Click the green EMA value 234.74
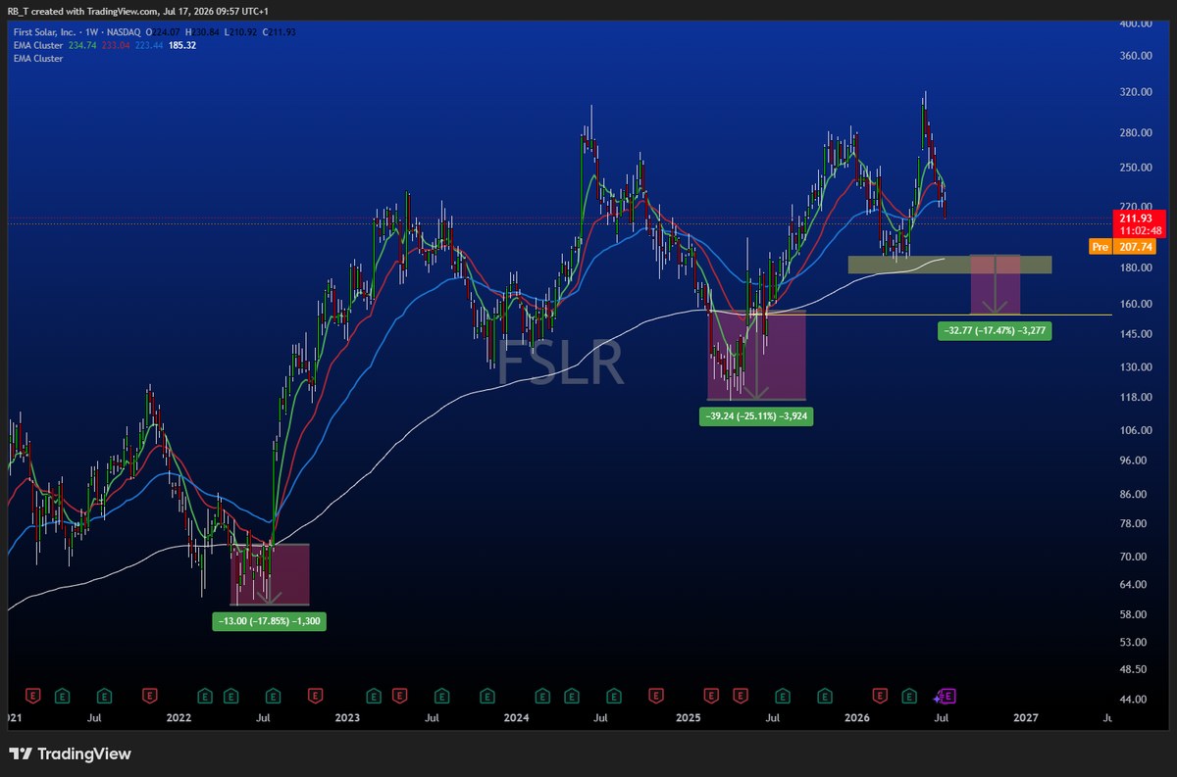The height and width of the screenshot is (777, 1177). point(82,45)
